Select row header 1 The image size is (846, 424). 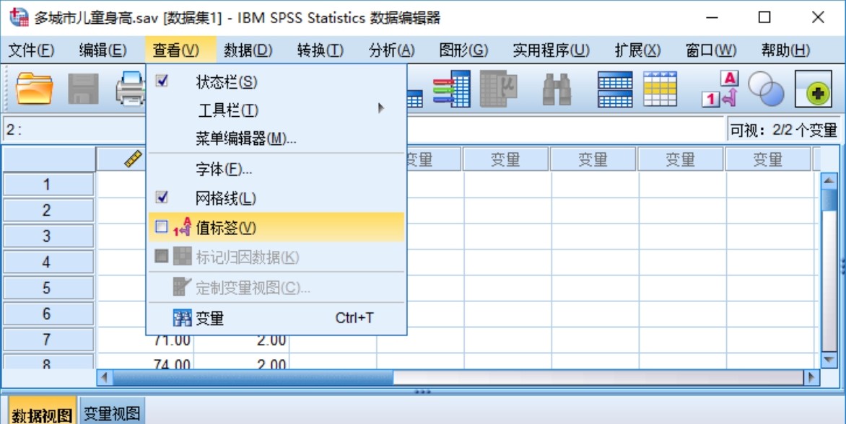click(48, 185)
